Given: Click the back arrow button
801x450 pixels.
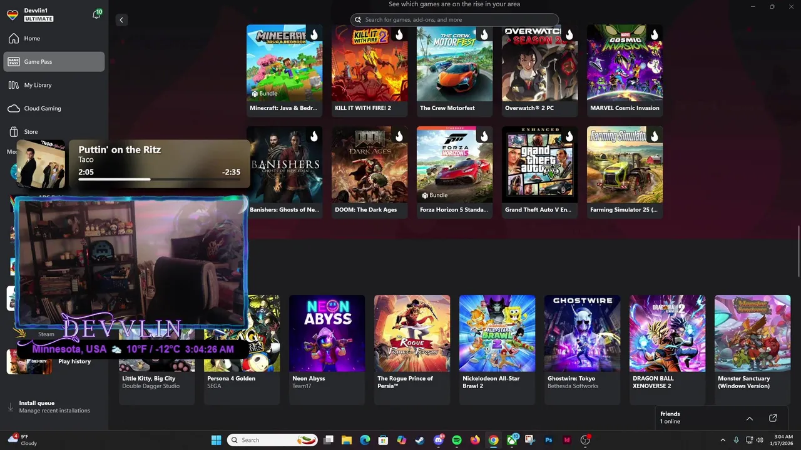Looking at the screenshot, I should [121, 20].
